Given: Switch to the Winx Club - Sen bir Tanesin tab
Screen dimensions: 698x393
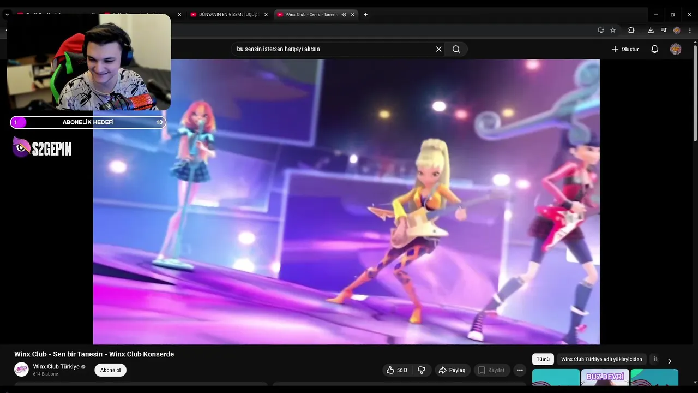Looking at the screenshot, I should [311, 15].
